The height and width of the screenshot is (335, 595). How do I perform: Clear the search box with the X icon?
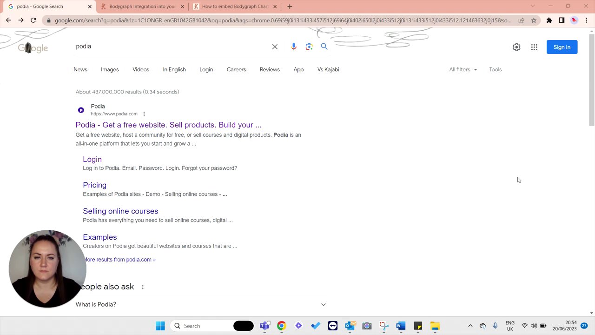click(275, 47)
